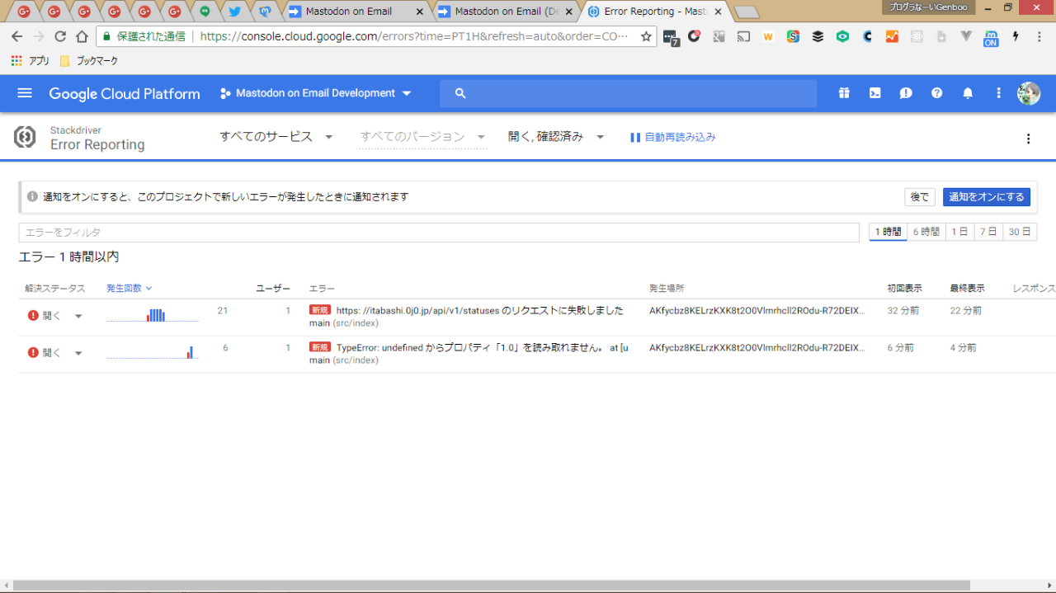
Task: Open the hamburger navigation menu
Action: click(x=25, y=93)
